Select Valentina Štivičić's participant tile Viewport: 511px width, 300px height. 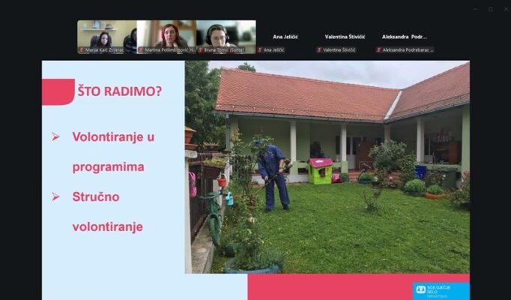[345, 37]
